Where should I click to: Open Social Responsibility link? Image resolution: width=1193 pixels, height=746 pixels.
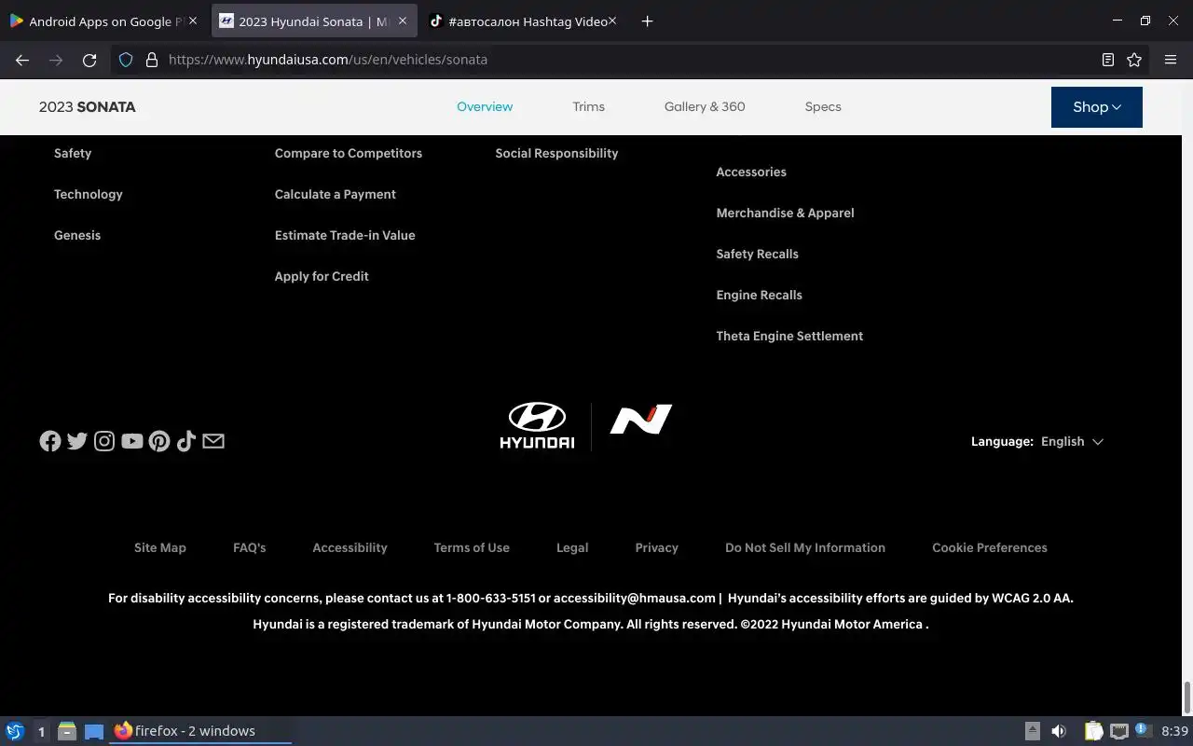pos(556,154)
